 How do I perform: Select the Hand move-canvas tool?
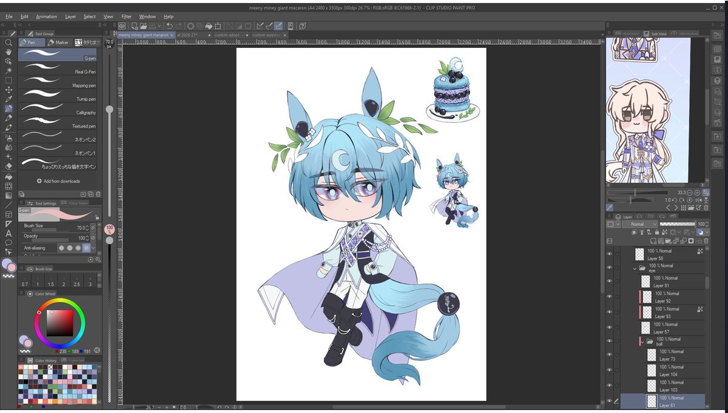click(x=8, y=52)
